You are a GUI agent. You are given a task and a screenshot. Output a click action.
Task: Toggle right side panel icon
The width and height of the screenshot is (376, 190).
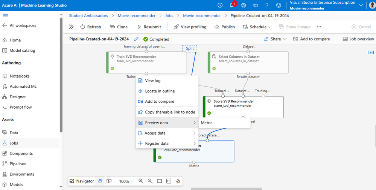(371, 52)
